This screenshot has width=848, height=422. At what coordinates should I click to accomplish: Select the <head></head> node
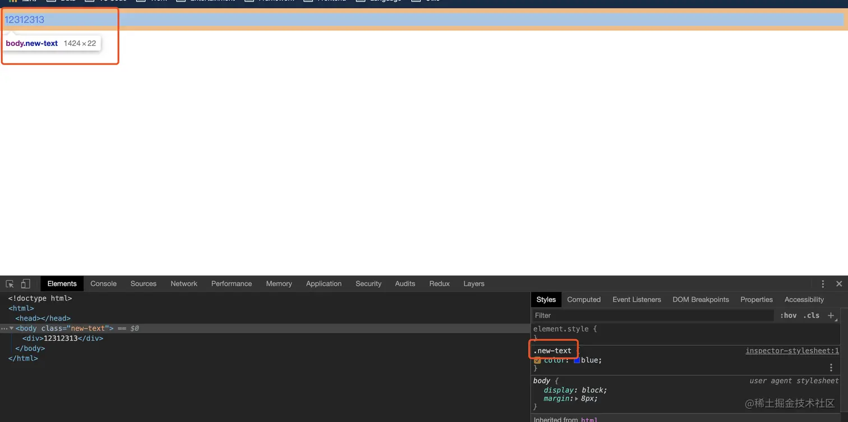coord(43,318)
